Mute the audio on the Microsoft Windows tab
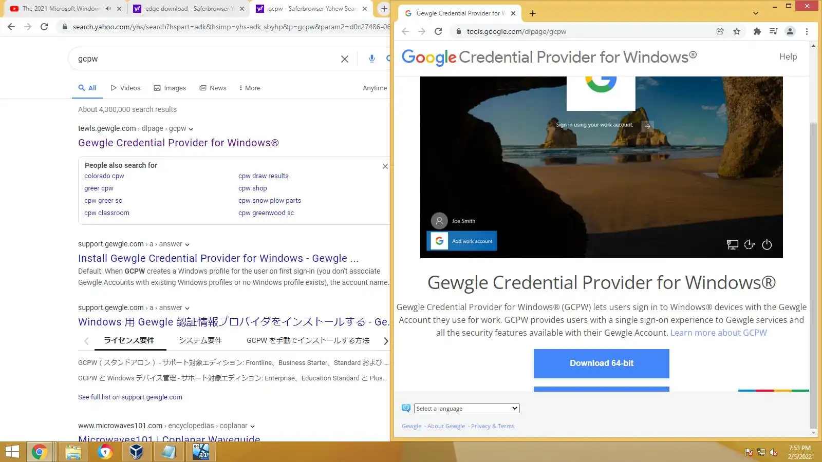The width and height of the screenshot is (822, 462). point(108,9)
